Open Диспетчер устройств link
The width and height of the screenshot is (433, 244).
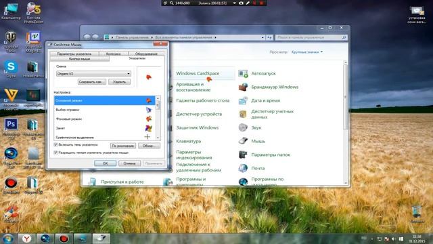click(199, 114)
